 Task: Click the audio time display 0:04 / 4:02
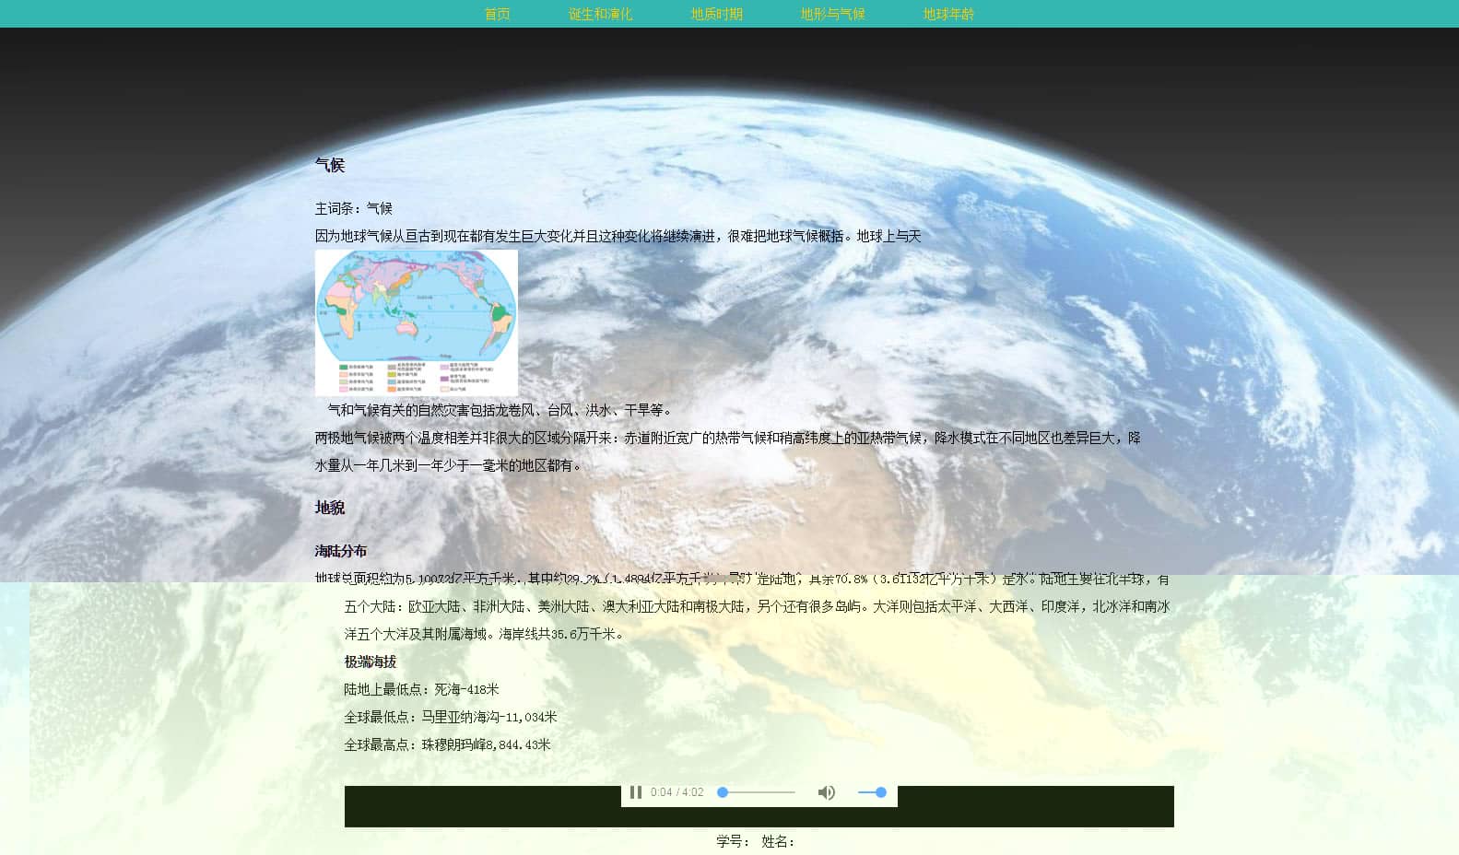tap(677, 792)
